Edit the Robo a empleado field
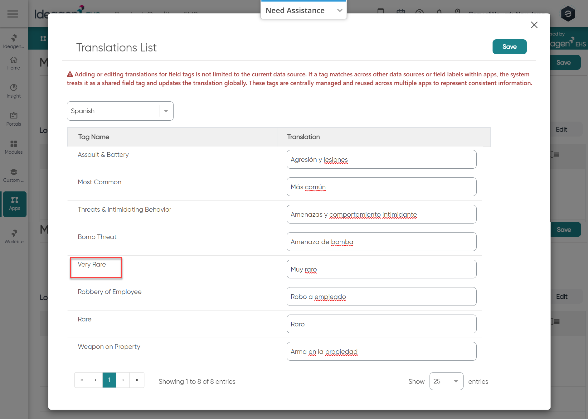Screen dimensions: 588x419 click(381, 296)
